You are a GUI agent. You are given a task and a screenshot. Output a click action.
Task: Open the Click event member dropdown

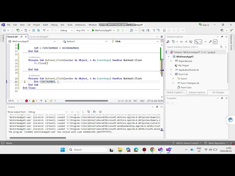tap(134, 41)
